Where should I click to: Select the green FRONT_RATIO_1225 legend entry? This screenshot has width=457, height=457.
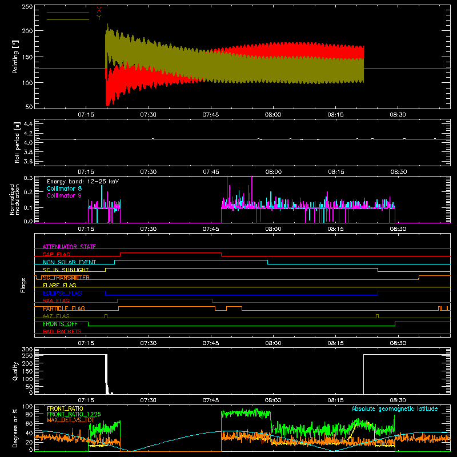pyautogui.click(x=74, y=414)
